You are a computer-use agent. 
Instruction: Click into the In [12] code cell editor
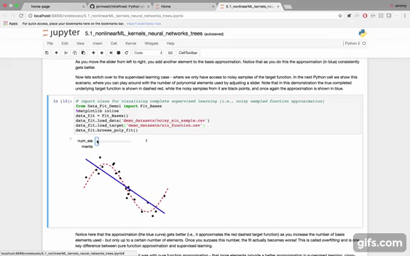click(x=218, y=115)
